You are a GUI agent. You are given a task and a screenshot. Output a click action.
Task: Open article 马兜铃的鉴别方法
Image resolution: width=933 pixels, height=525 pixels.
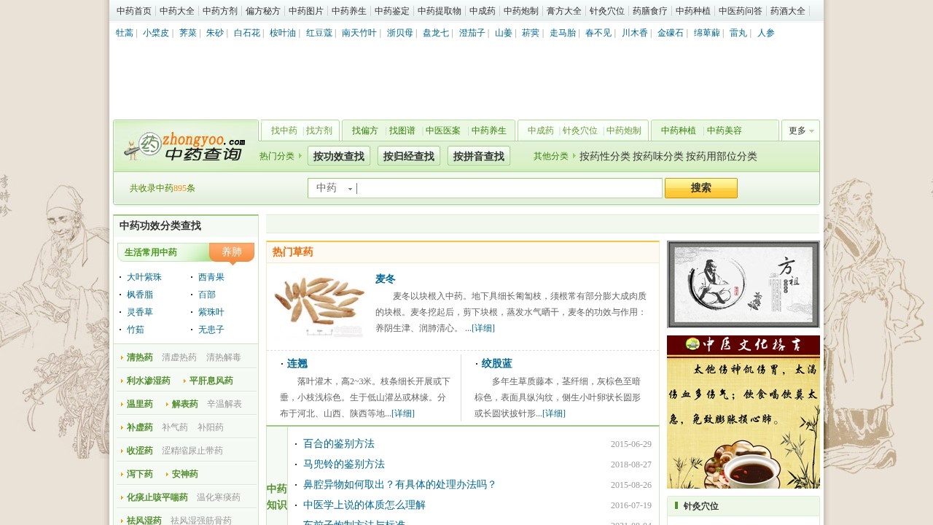pos(344,464)
